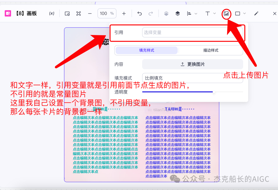The height and width of the screenshot is (190, 278).
Task: Open the 比例填充 fill mode dropdown
Action: click(x=193, y=78)
